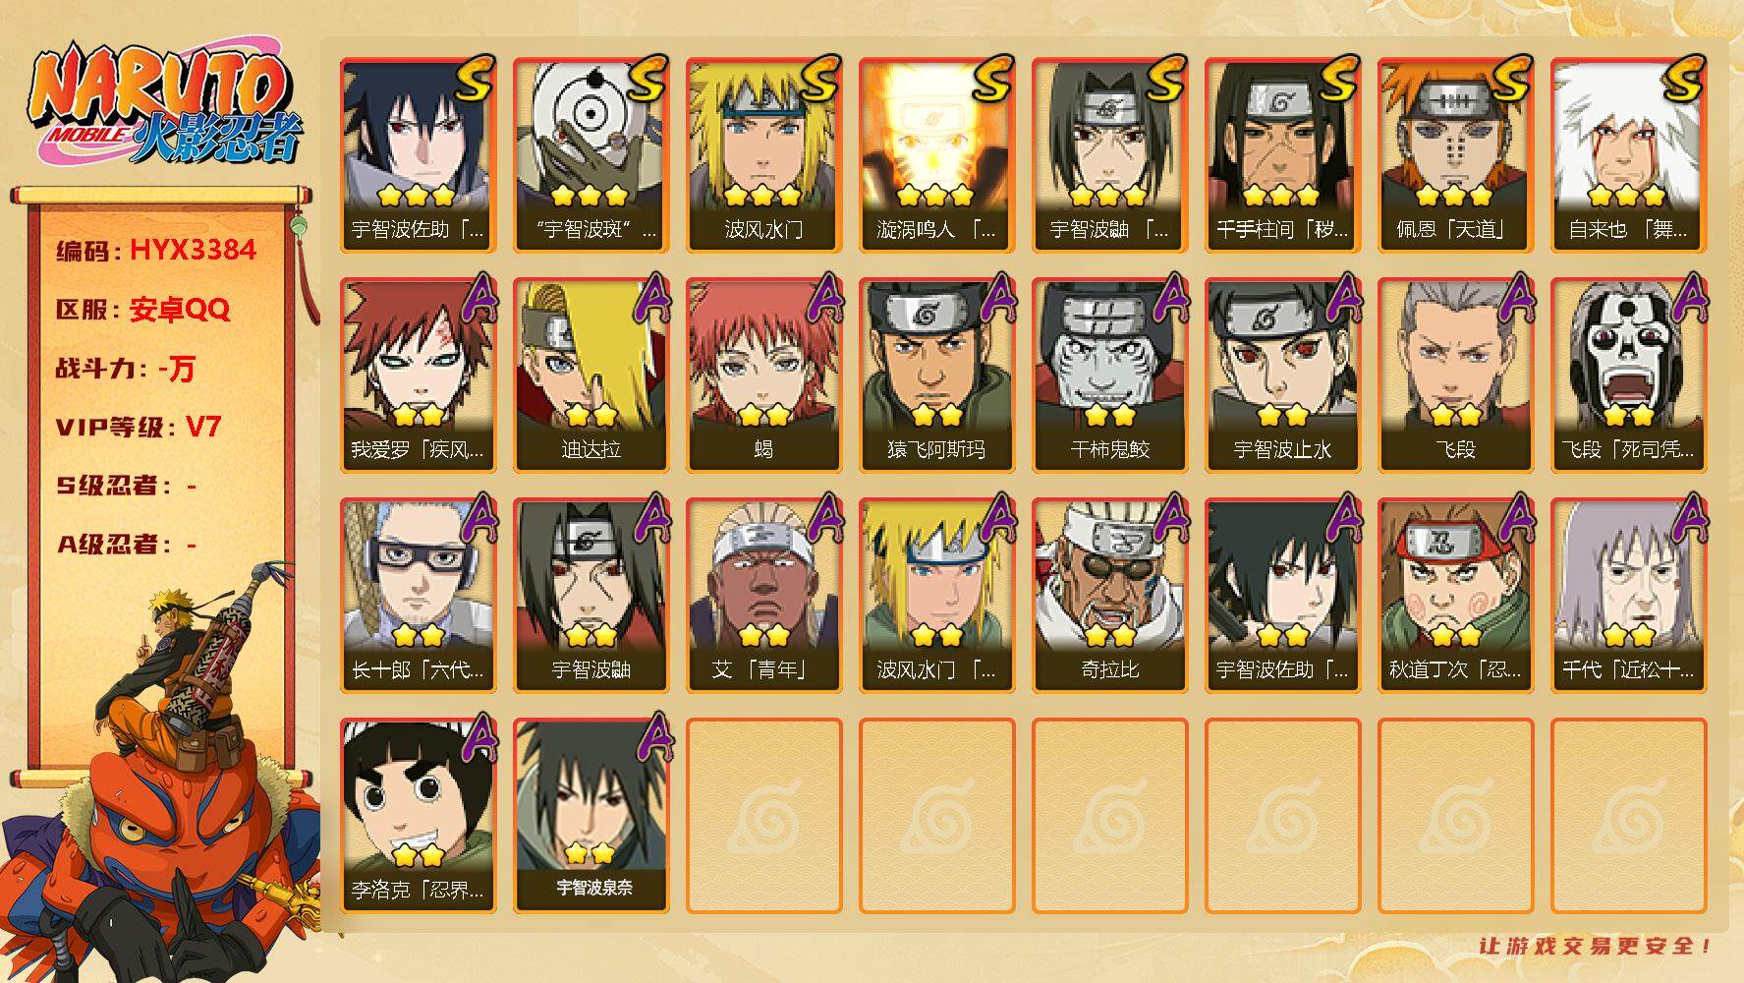Click the VIP等级 V7 label
This screenshot has width=1744, height=983.
(139, 427)
